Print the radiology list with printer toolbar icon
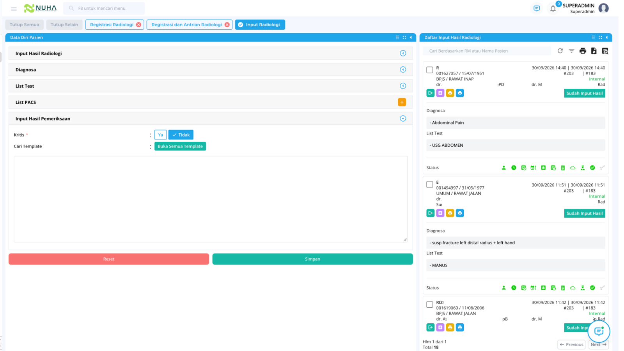 tap(583, 51)
